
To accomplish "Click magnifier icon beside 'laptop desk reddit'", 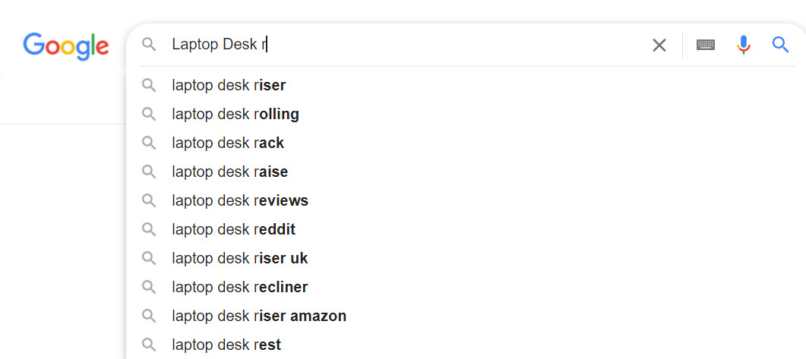I will pos(149,229).
